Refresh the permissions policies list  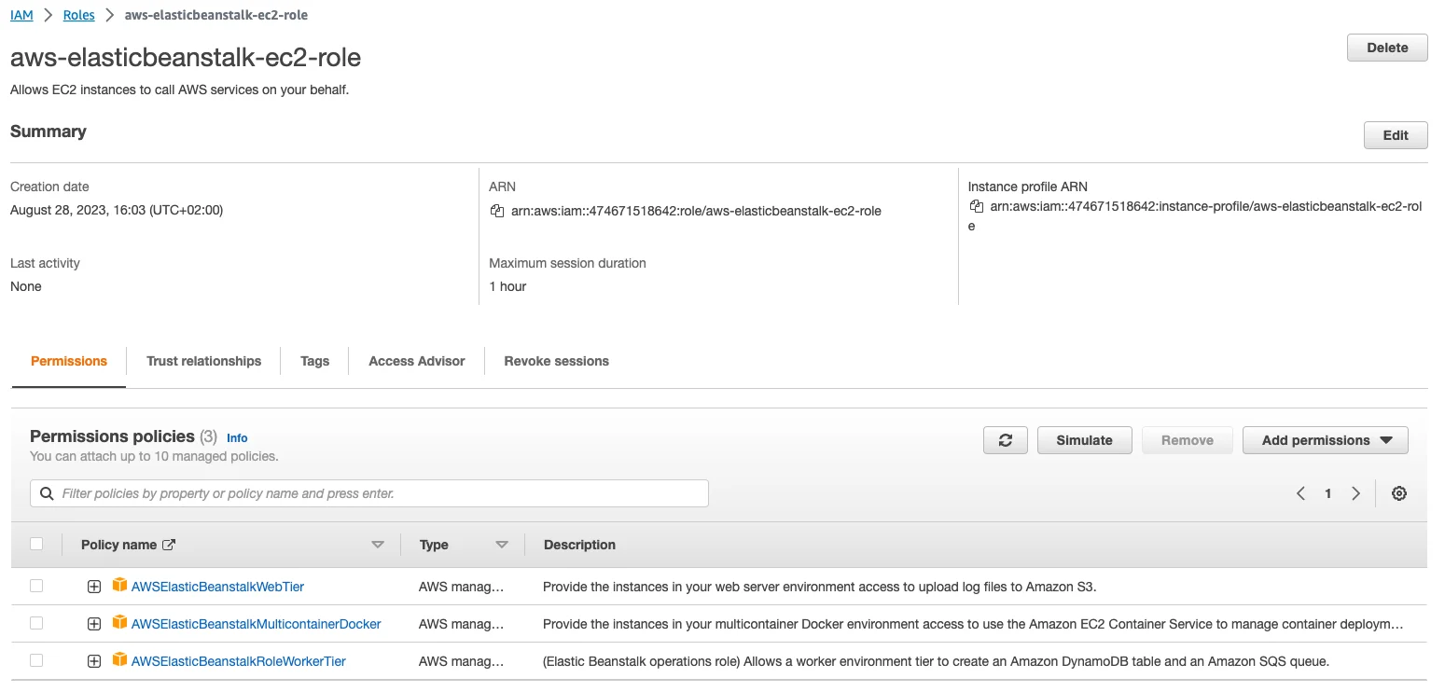pyautogui.click(x=1006, y=440)
